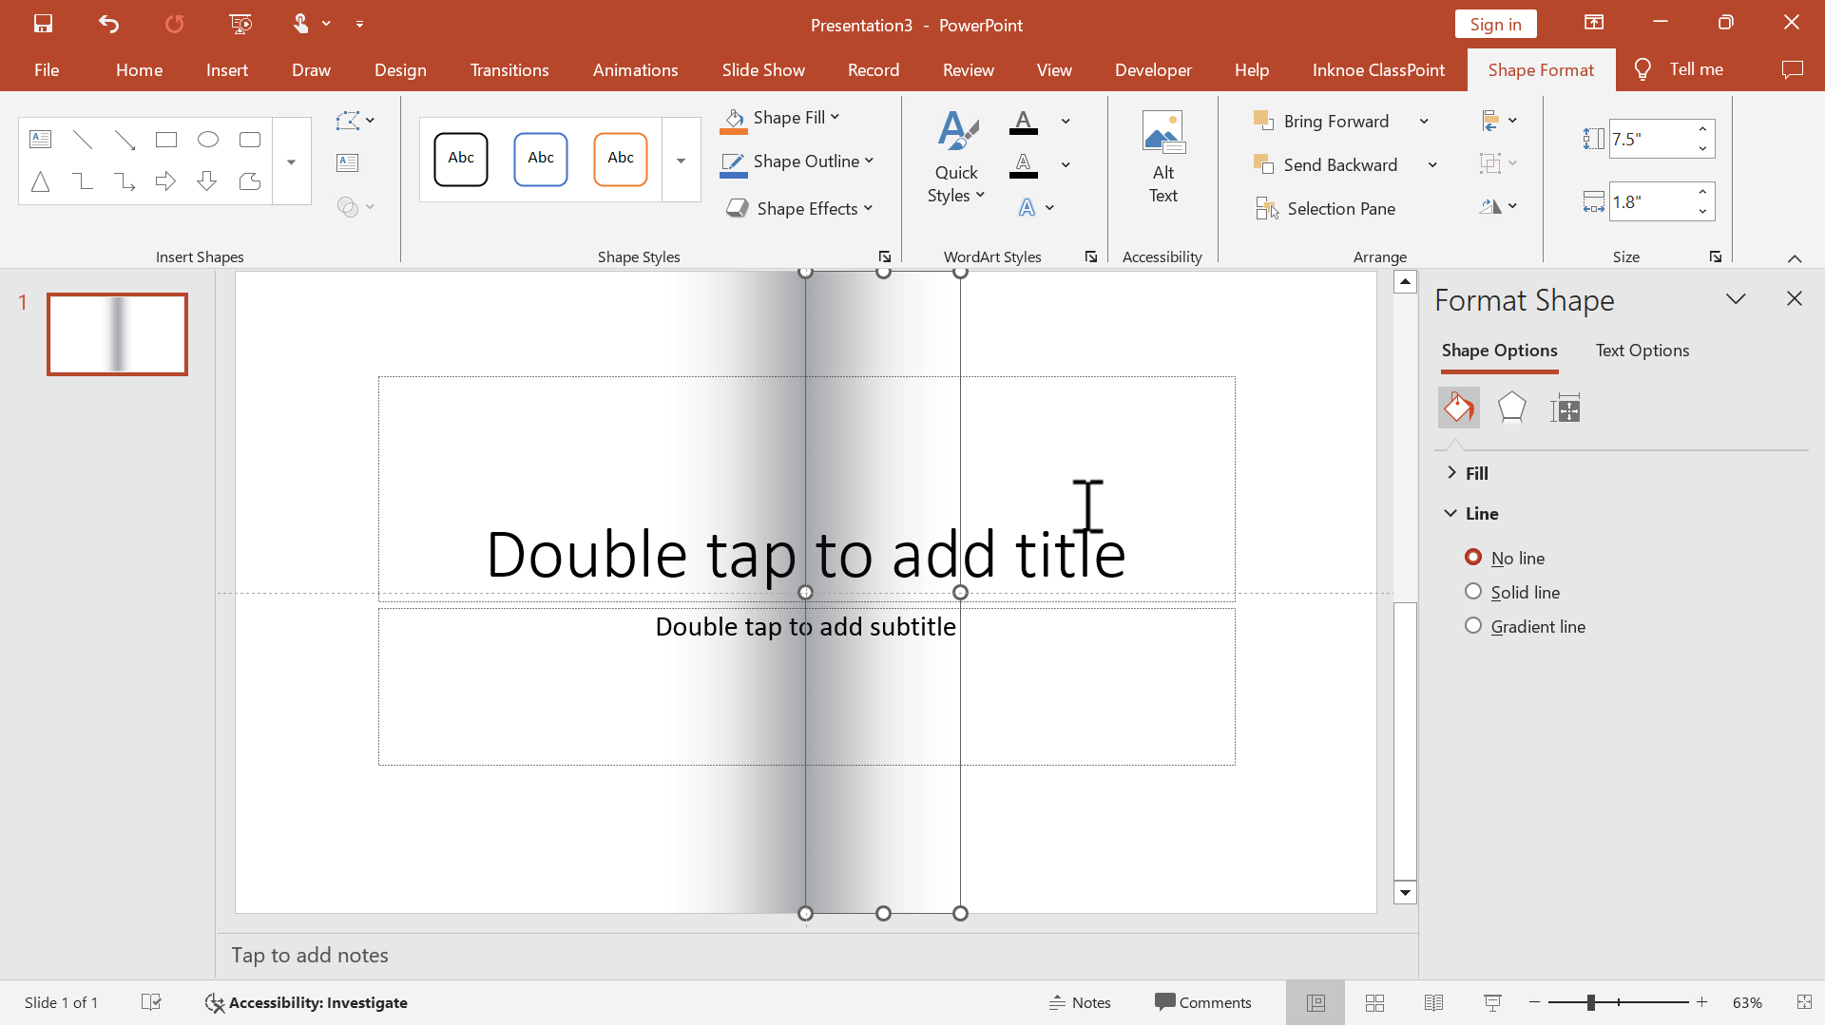Click the Shape Fill tool
The height and width of the screenshot is (1026, 1825).
781,115
